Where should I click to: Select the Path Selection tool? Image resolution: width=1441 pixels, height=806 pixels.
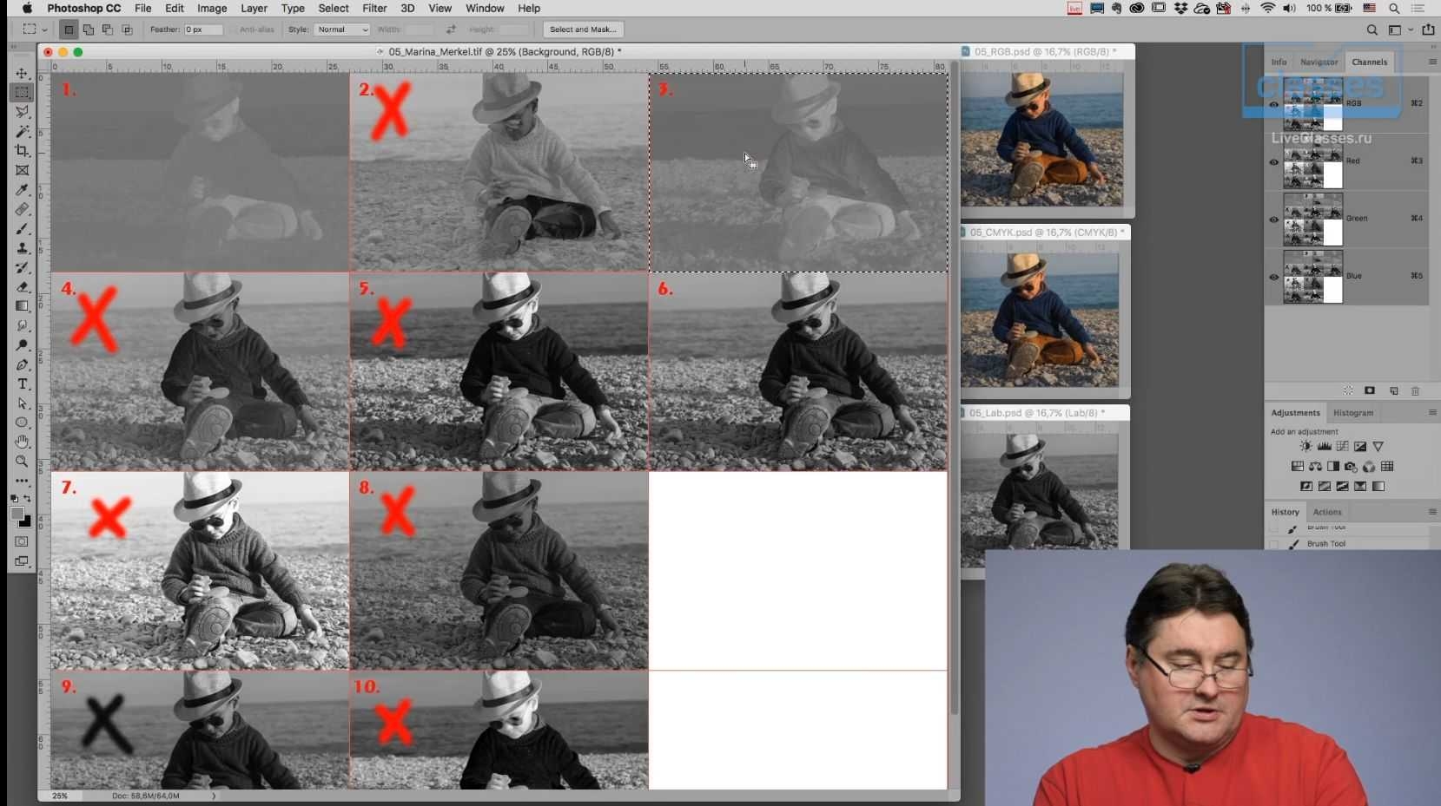pos(23,403)
